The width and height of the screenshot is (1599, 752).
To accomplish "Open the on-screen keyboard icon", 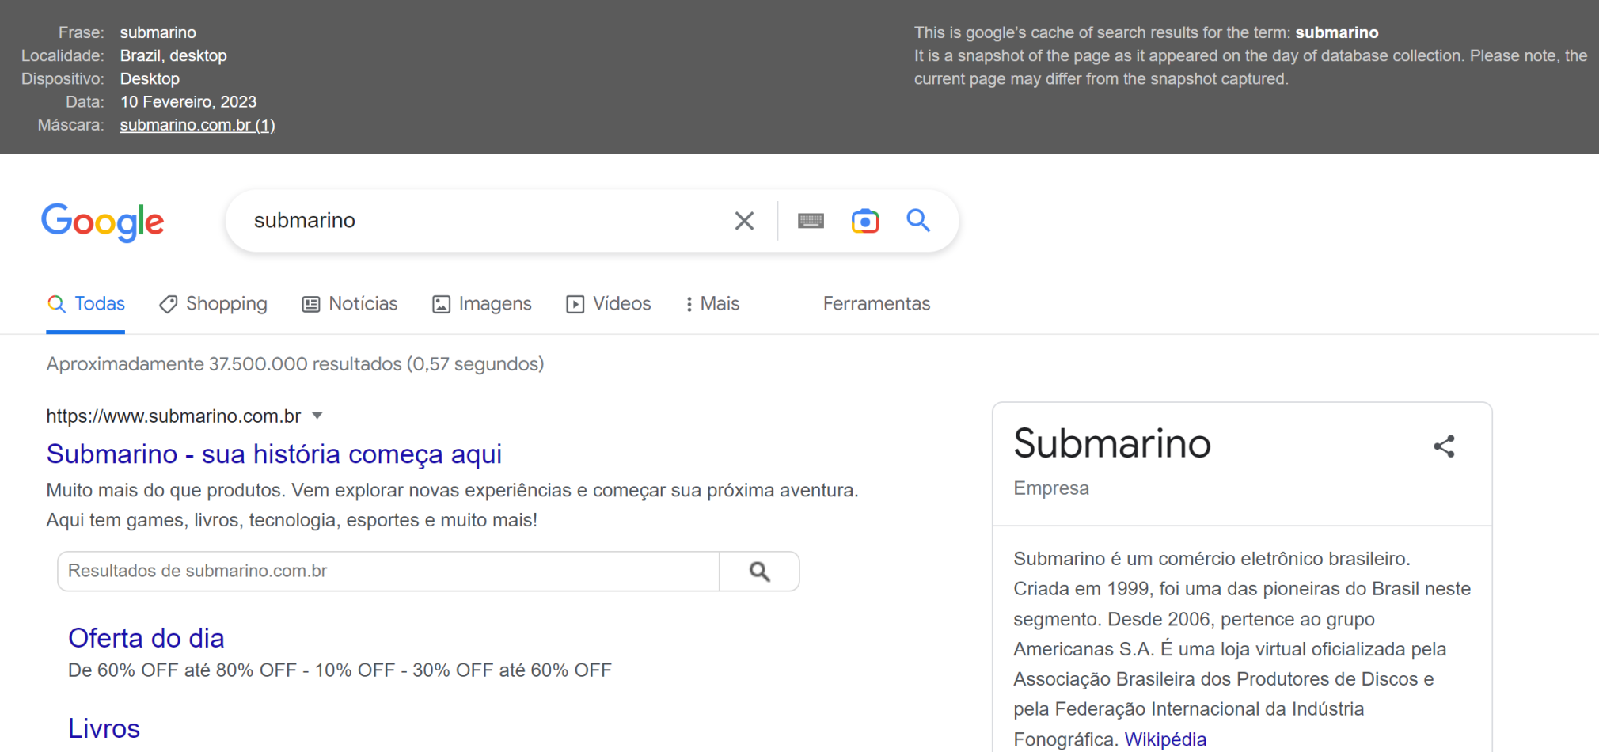I will 811,221.
